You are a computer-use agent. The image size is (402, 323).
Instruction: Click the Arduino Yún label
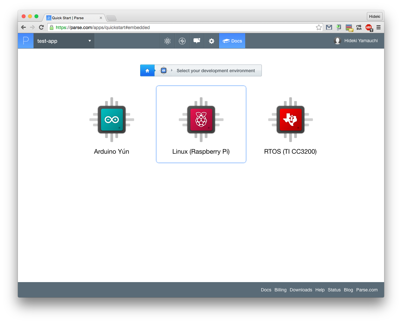111,151
